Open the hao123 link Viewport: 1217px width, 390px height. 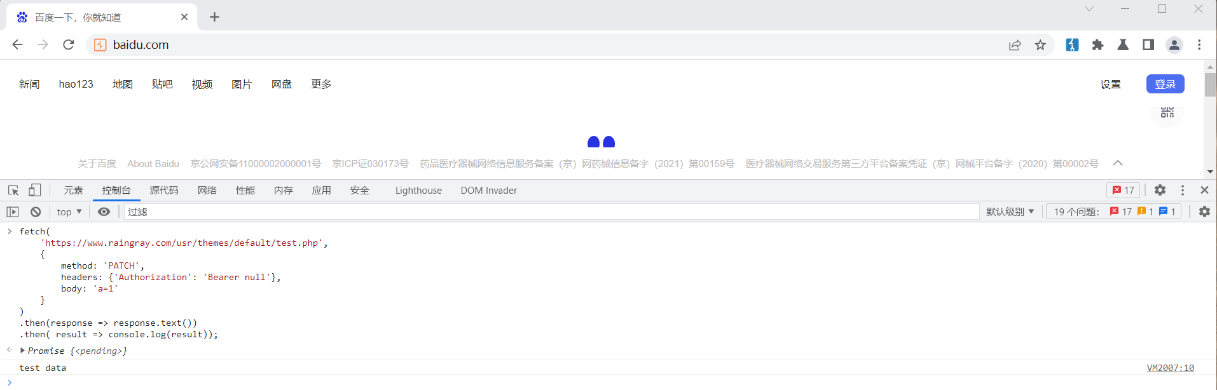pos(76,84)
